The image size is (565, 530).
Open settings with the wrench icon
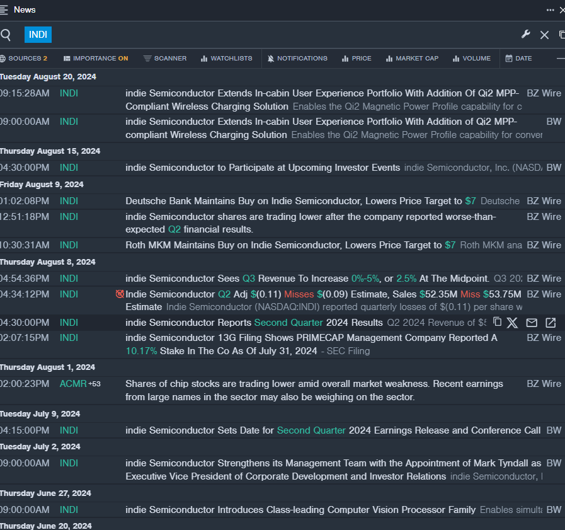point(526,35)
